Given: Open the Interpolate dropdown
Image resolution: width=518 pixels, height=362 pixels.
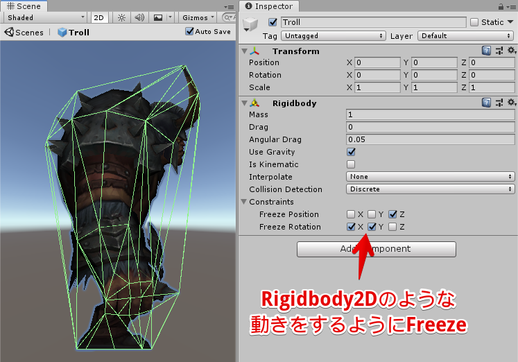Looking at the screenshot, I should click(431, 177).
